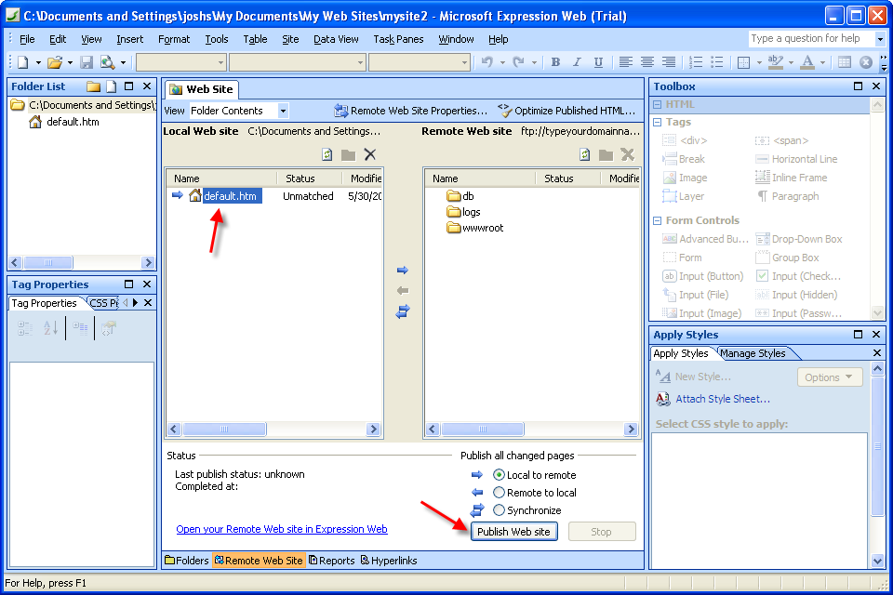The height and width of the screenshot is (595, 893).
Task: Open your Remote Web site in Expression Web link
Action: coord(282,530)
